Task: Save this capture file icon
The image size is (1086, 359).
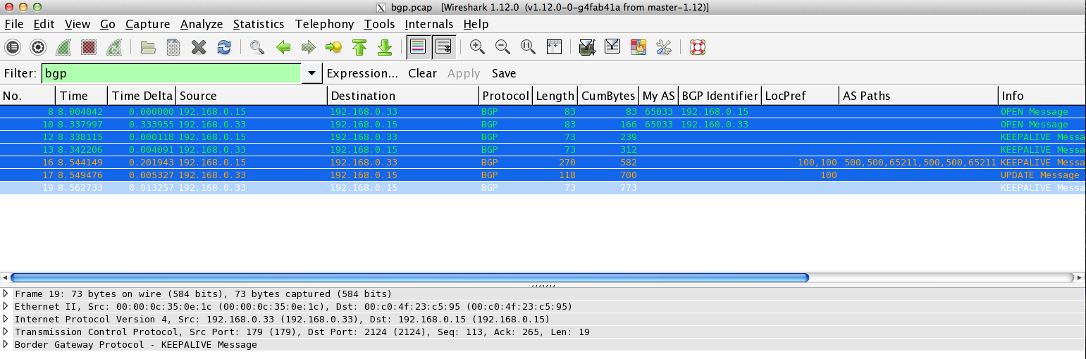Action: (x=173, y=47)
